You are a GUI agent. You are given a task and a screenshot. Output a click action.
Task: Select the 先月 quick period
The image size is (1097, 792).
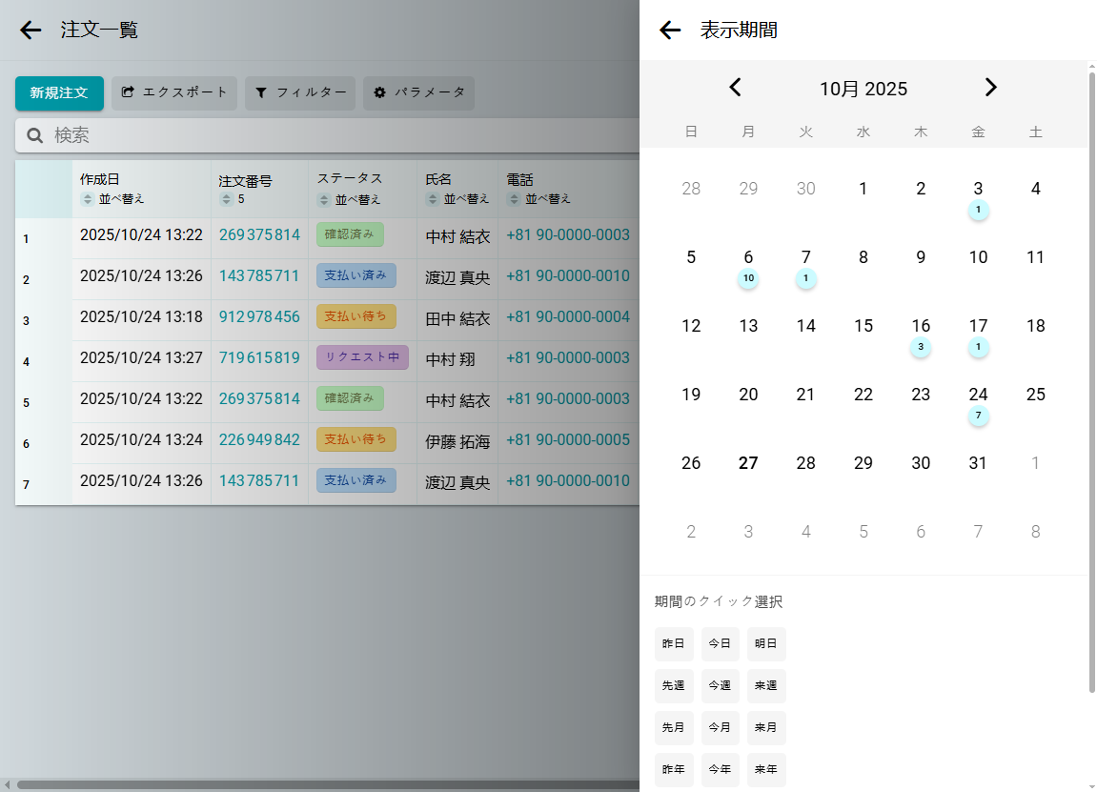[x=674, y=728]
